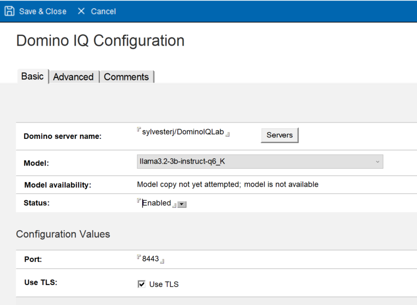Click the Domino server name row label

click(63, 136)
